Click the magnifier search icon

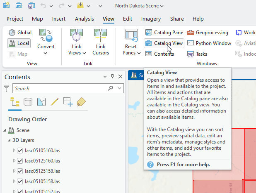(x=111, y=88)
